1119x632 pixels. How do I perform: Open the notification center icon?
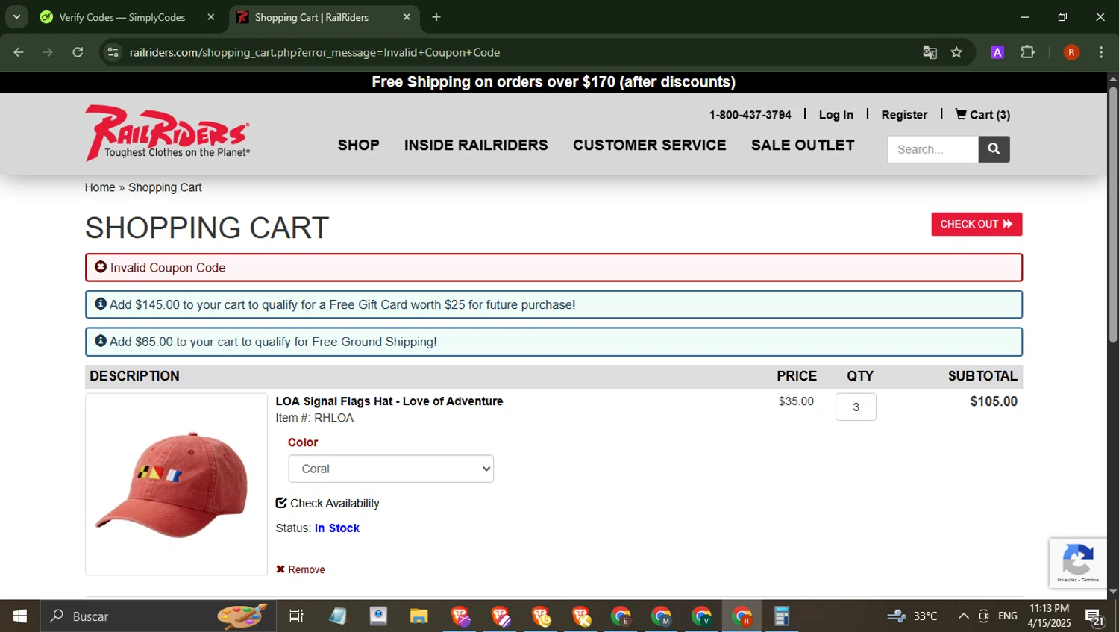[x=1095, y=617]
